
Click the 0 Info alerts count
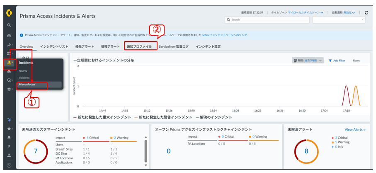click(x=339, y=146)
